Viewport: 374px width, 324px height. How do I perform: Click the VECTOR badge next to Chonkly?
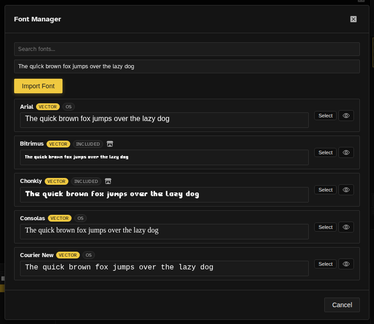56,182
